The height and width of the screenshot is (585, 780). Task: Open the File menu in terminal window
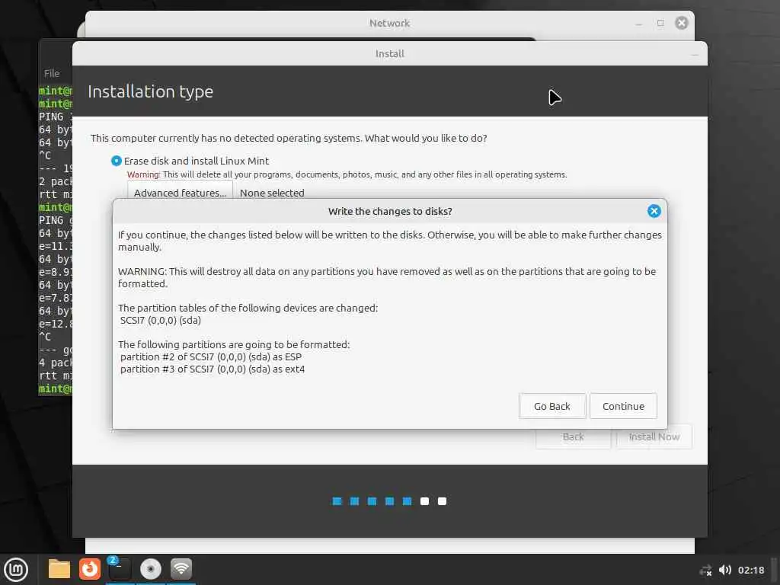[x=52, y=73]
